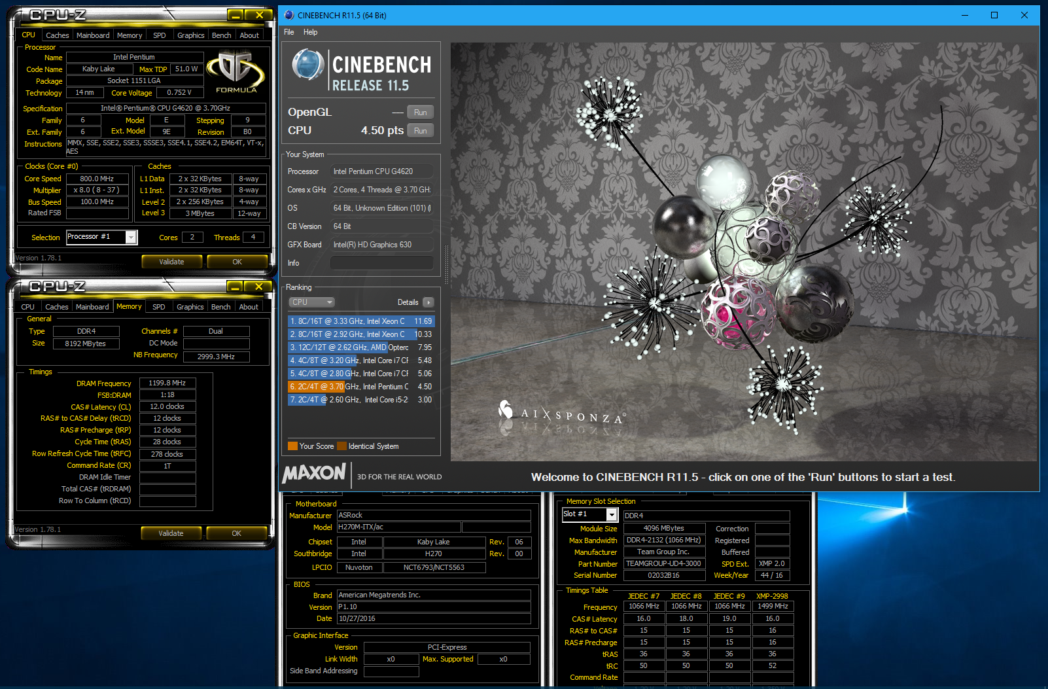Click the Cinebench sphere logo in left panel

(307, 65)
